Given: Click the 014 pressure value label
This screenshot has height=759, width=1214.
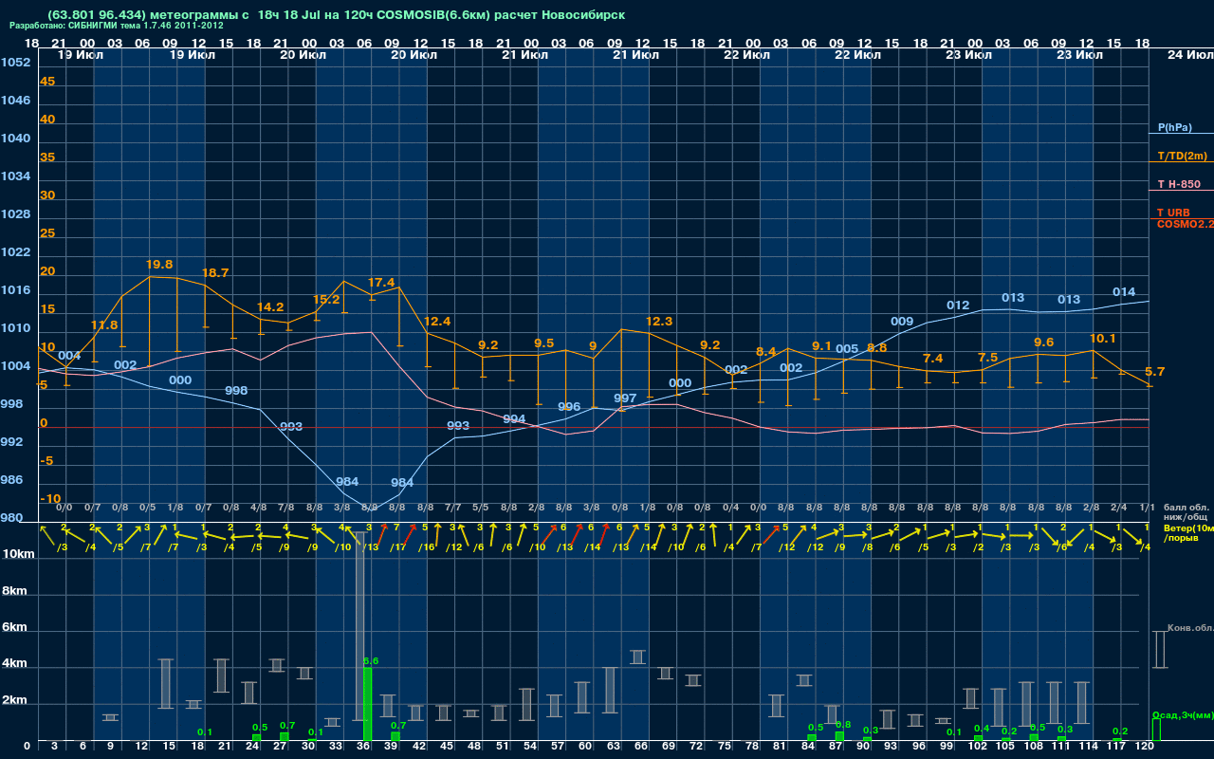Looking at the screenshot, I should pyautogui.click(x=1124, y=292).
